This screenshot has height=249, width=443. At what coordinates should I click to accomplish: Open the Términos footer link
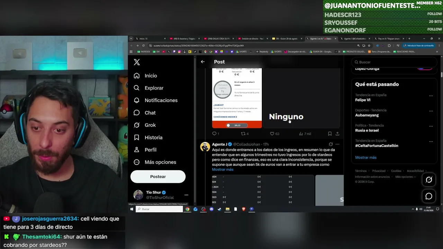[x=361, y=171]
